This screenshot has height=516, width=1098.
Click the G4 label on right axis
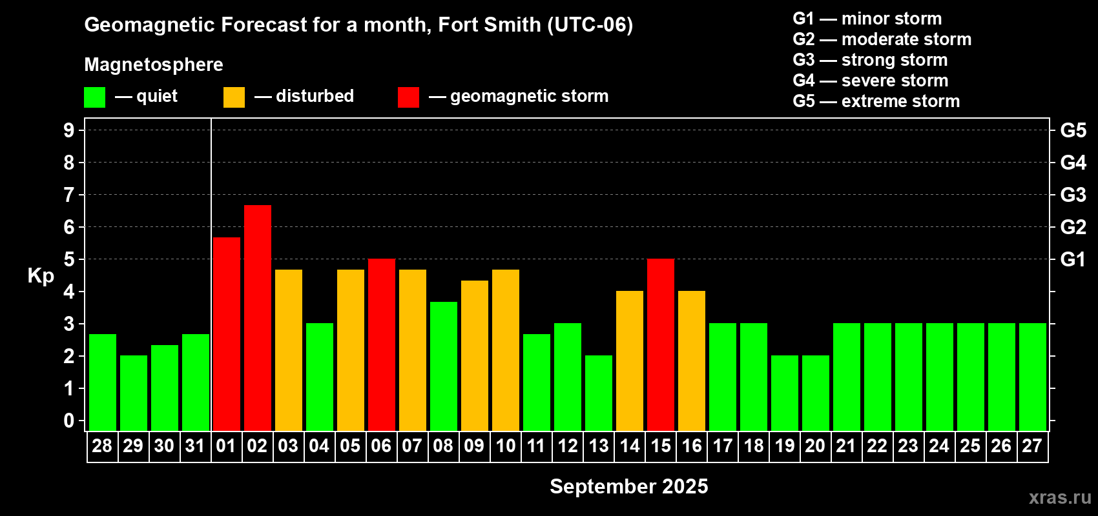tap(1073, 163)
